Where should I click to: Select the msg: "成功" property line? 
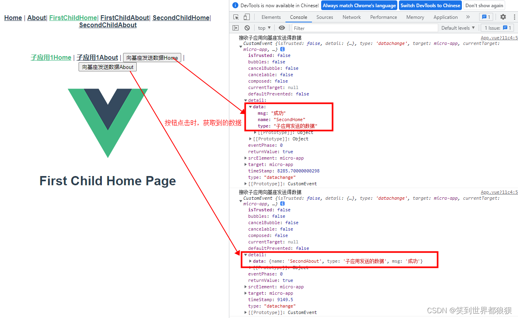272,113
